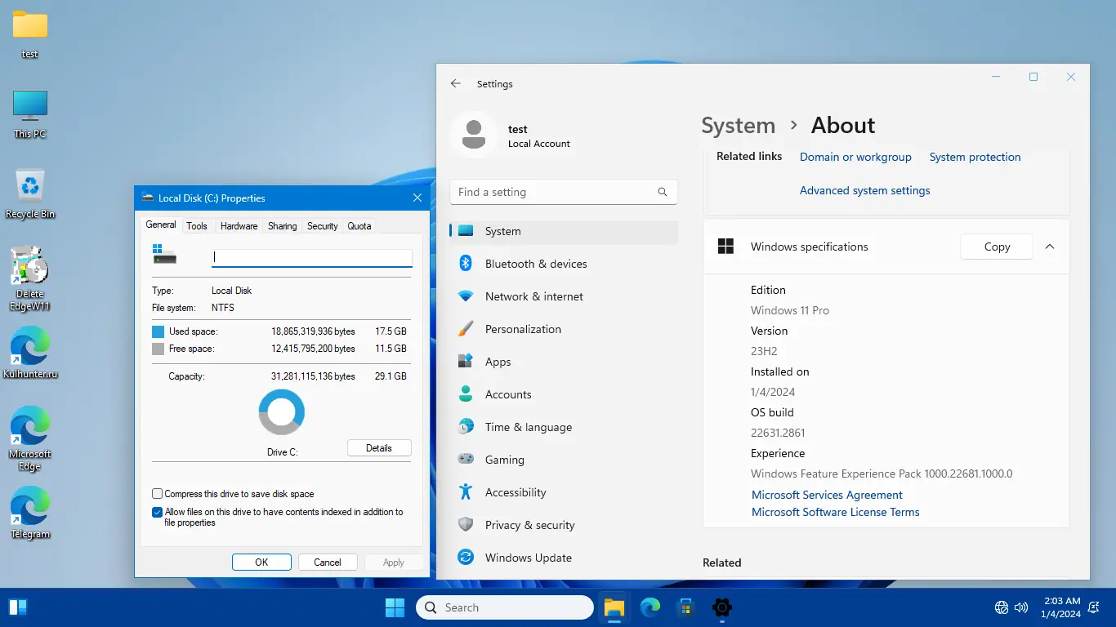Open Gaming settings category

564,460
